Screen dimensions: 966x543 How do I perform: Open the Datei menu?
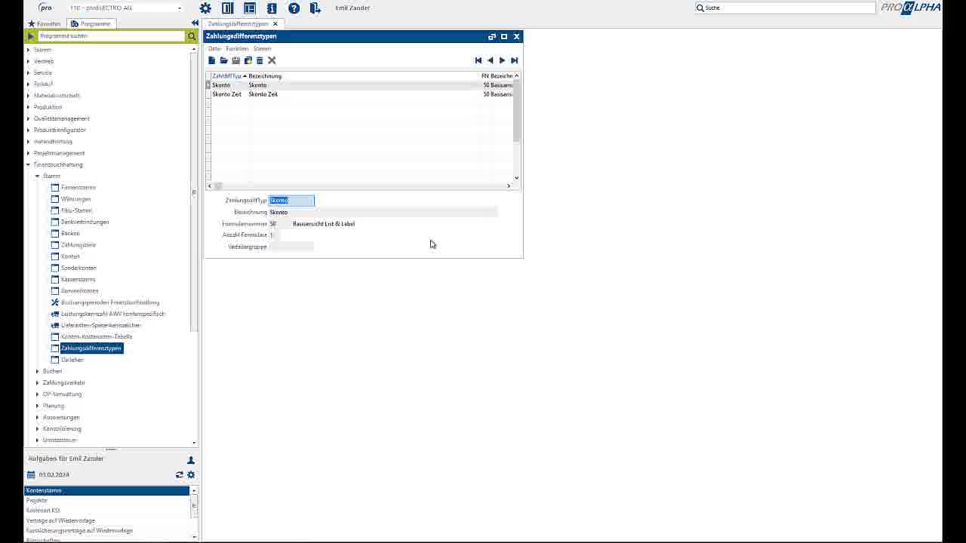click(214, 49)
